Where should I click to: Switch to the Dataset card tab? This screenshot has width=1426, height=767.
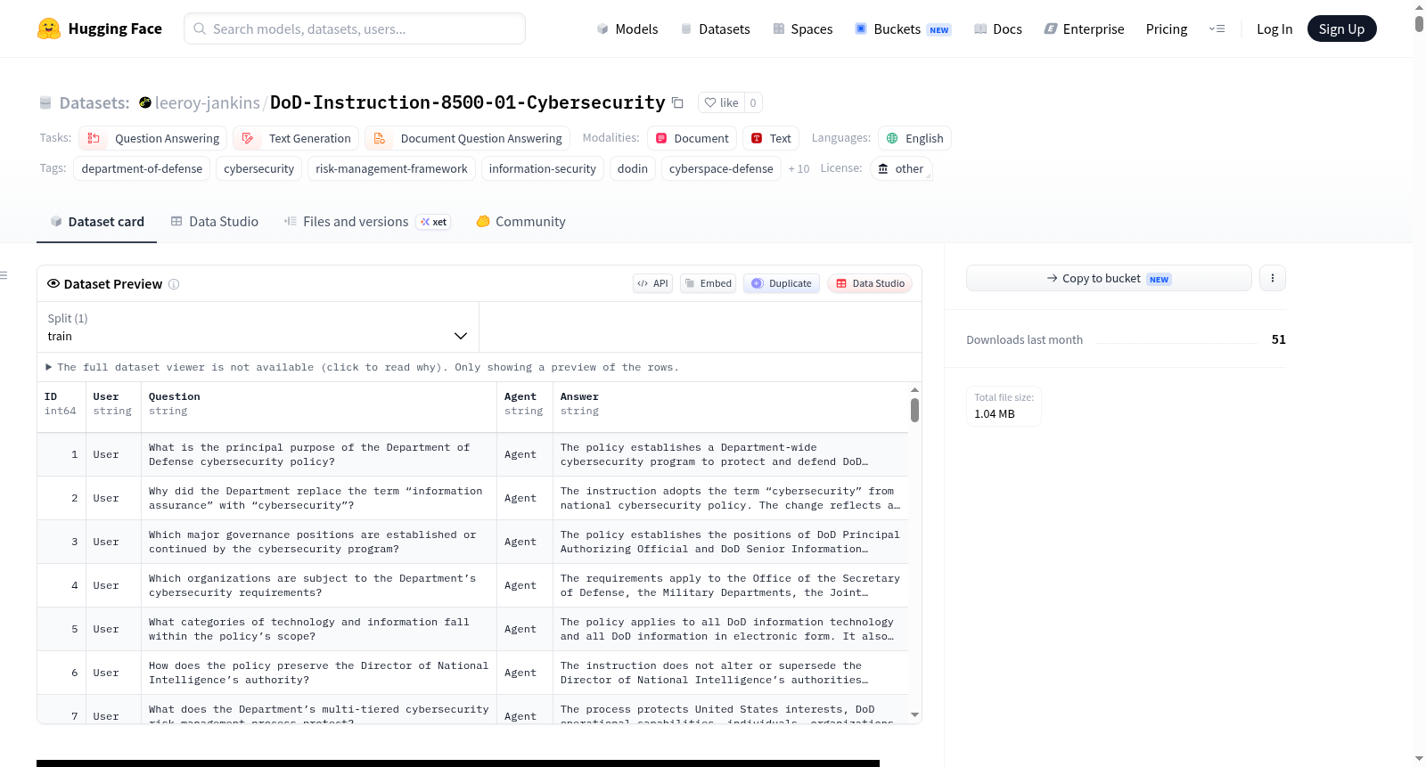tap(96, 222)
